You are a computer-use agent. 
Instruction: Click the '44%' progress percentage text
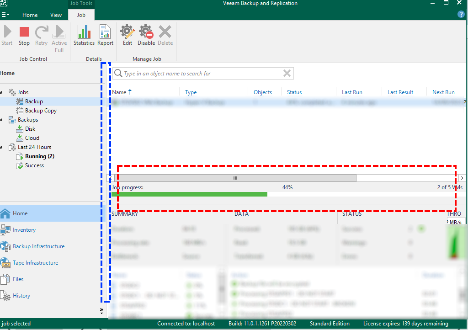click(x=287, y=187)
